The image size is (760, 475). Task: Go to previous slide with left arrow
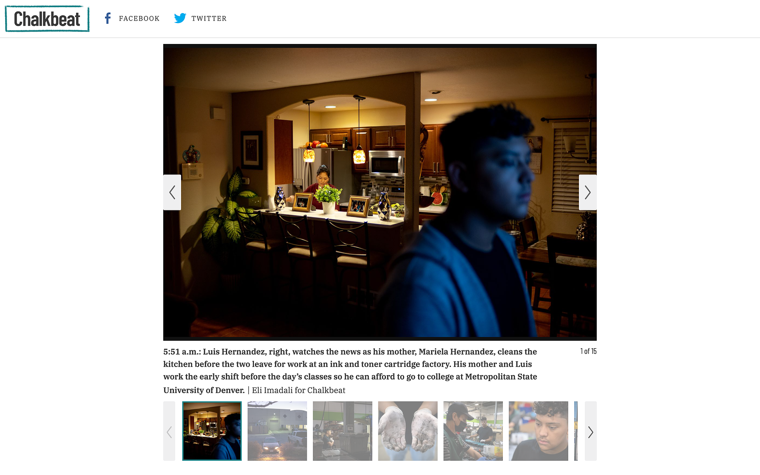(172, 193)
